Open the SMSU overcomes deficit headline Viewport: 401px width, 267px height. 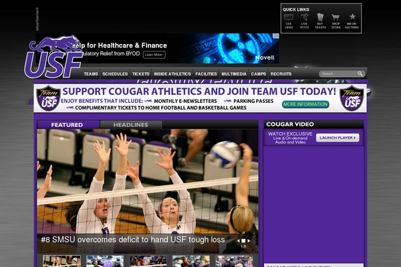coord(133,240)
